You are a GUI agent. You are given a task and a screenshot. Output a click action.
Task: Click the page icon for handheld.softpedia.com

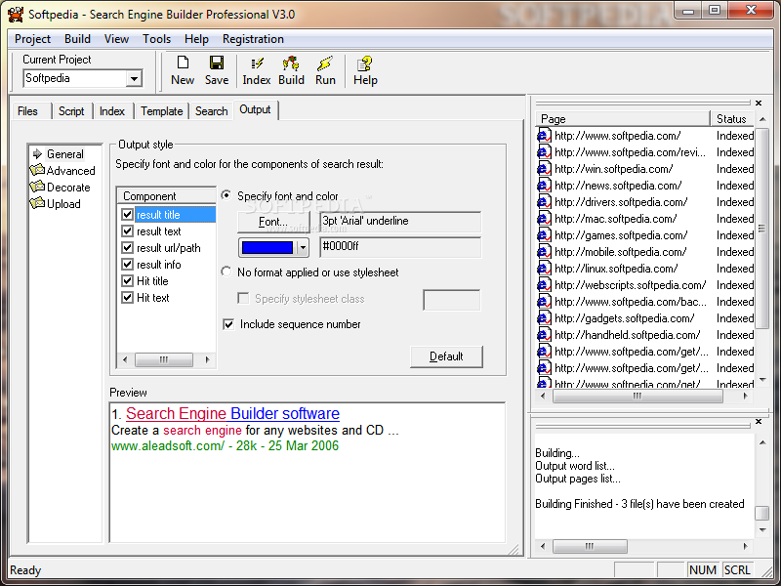click(x=544, y=335)
